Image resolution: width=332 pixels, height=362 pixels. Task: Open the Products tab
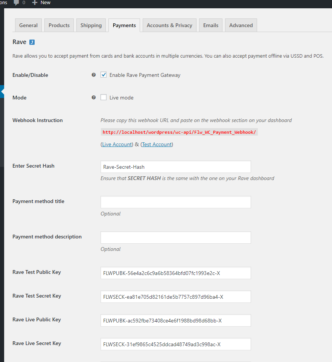tap(59, 25)
